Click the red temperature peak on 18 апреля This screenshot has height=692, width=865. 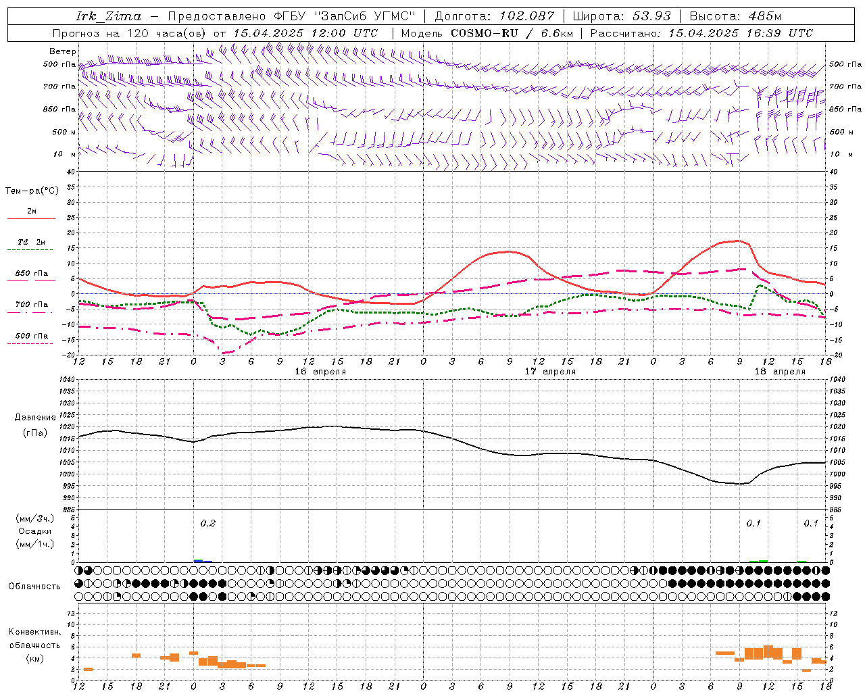pos(738,241)
